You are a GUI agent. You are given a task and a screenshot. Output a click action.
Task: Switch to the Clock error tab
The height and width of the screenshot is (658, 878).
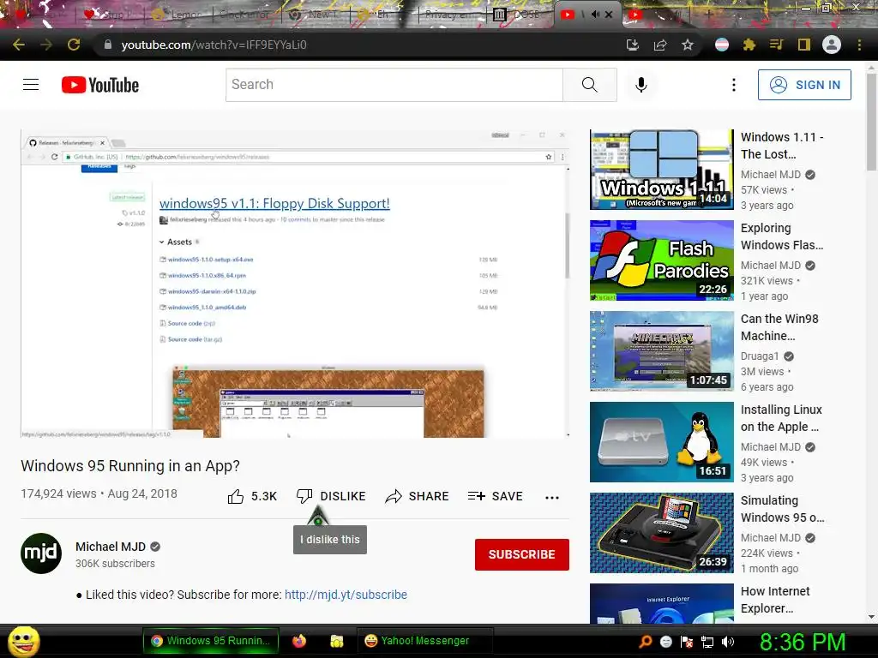246,15
